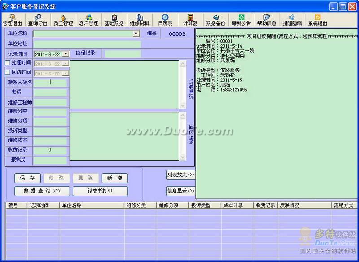Click the 新增 button
This screenshot has height=262, width=359.
coord(115,178)
